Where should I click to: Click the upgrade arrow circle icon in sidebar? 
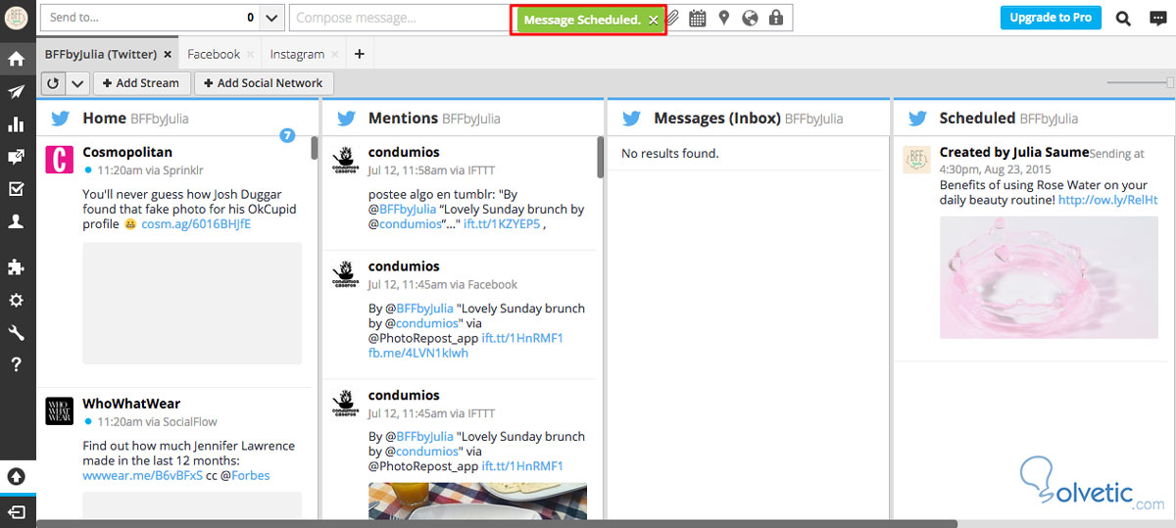17,477
